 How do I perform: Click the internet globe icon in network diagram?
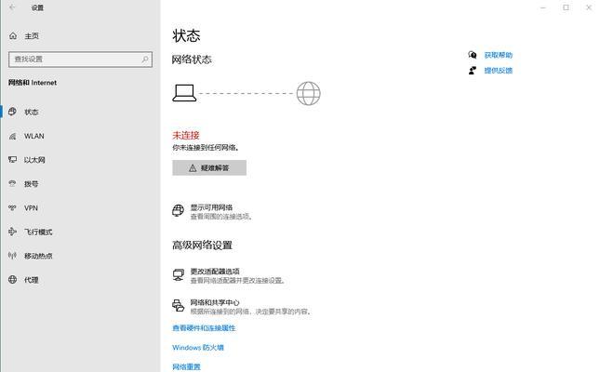[309, 93]
